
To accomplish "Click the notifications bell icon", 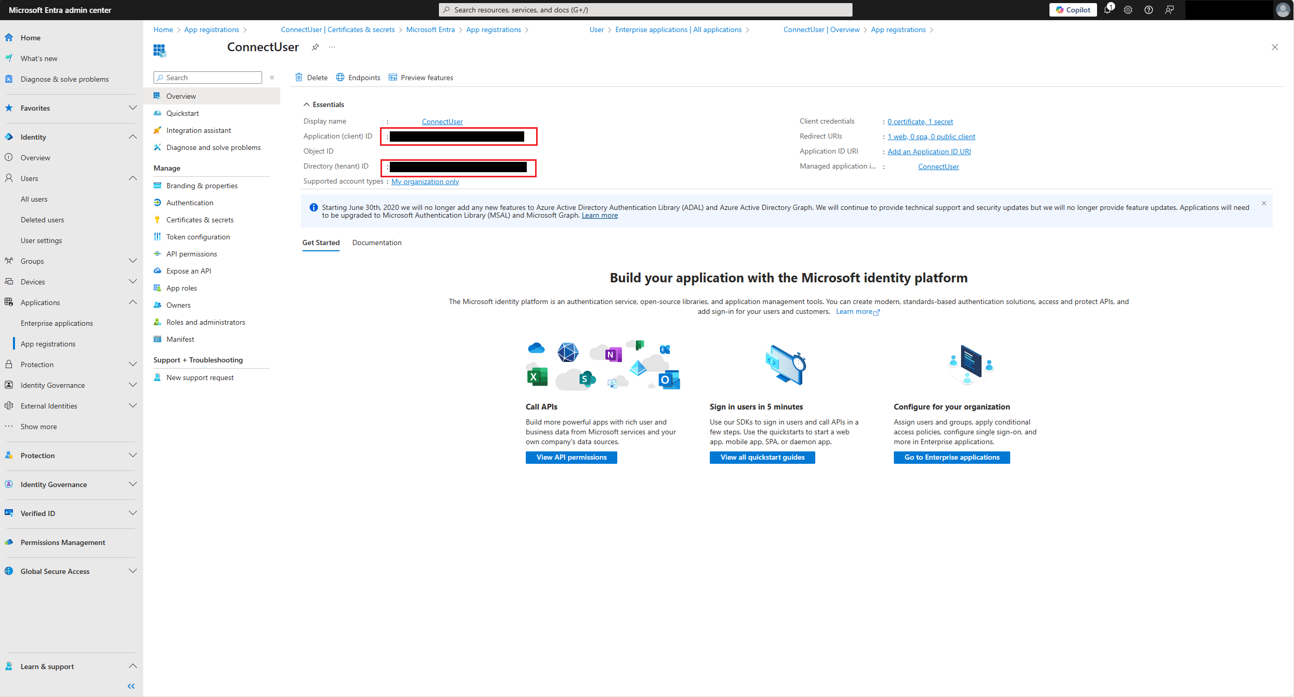I will point(1107,10).
